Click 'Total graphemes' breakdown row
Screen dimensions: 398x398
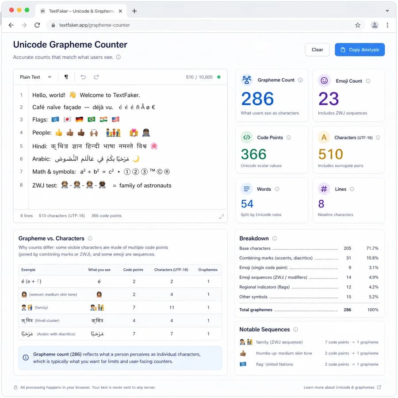coord(309,310)
